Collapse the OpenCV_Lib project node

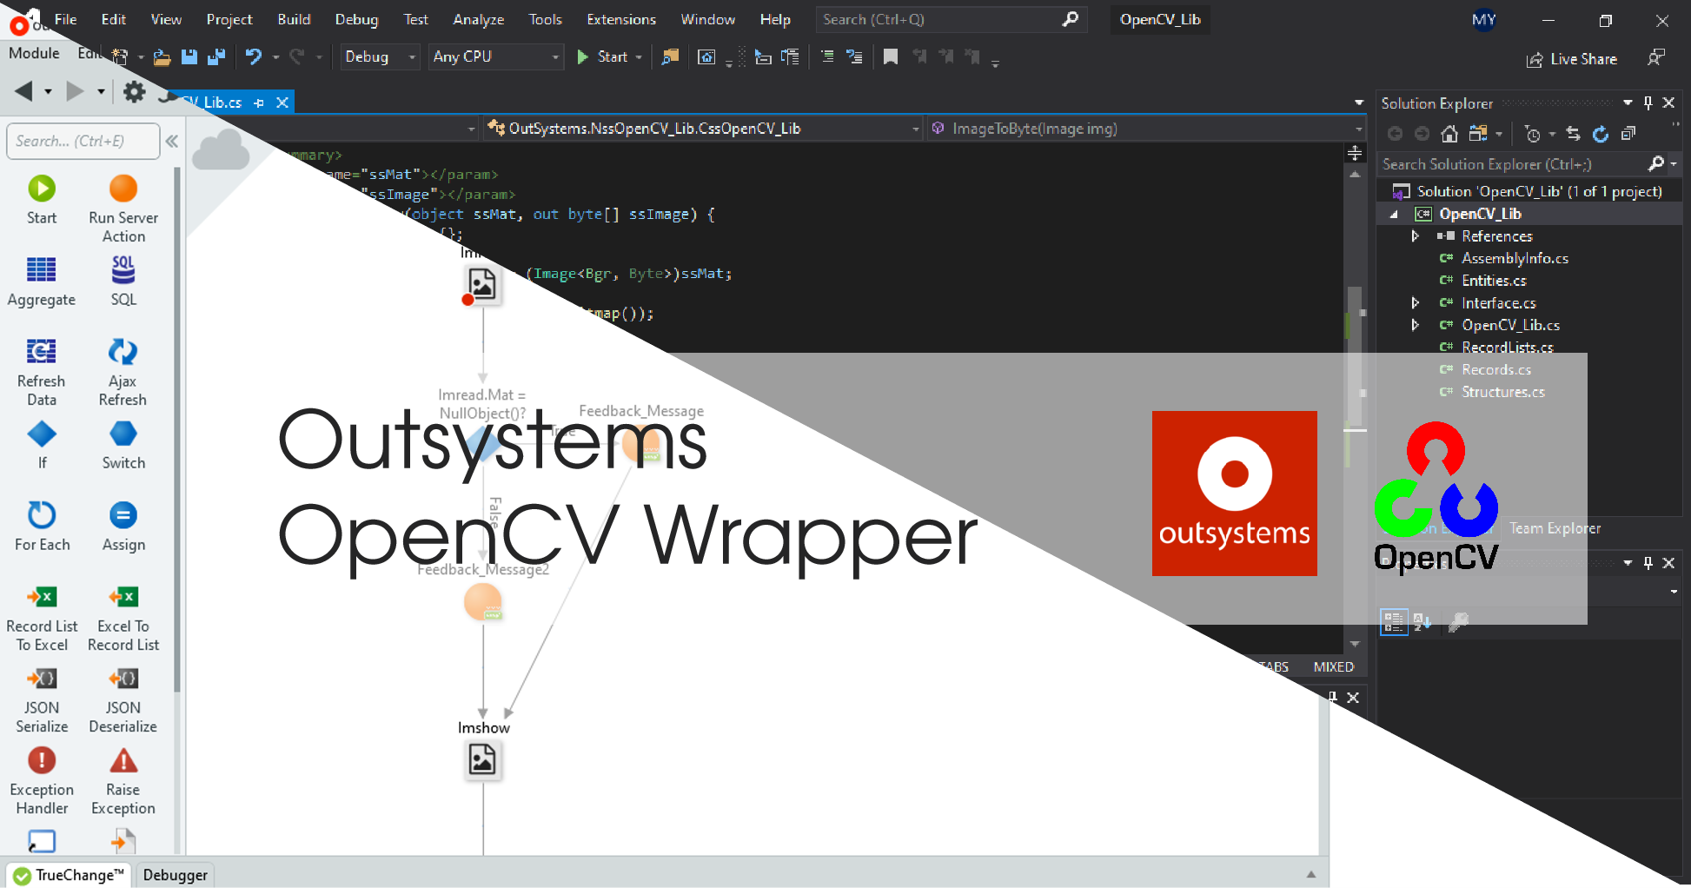[x=1394, y=214]
